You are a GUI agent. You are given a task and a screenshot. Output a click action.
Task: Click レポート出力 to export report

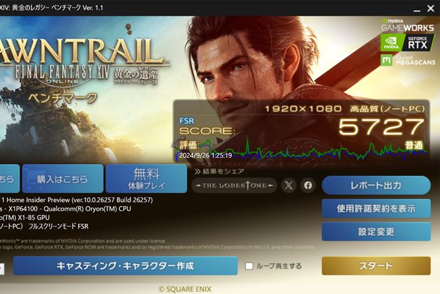point(376,186)
